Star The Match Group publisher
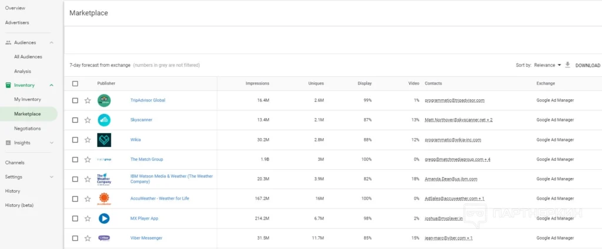This screenshot has width=602, height=249. pyautogui.click(x=88, y=160)
